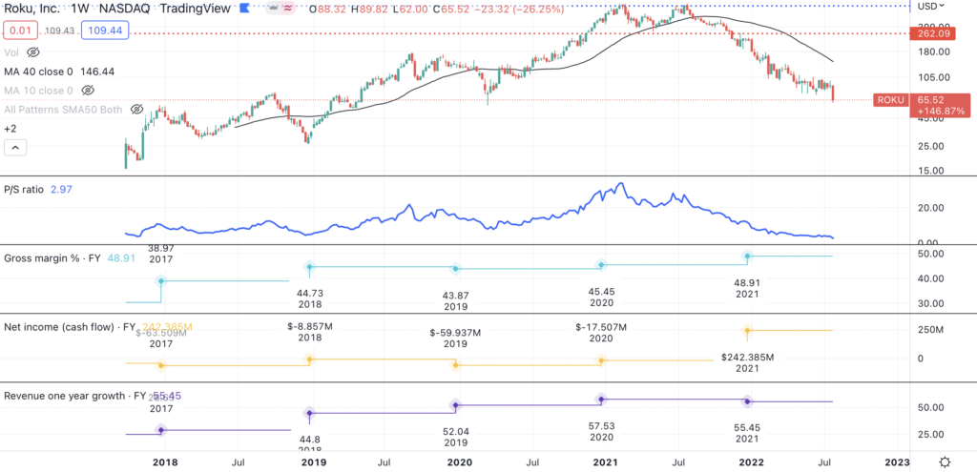Click the 2020 label on time axis
The height and width of the screenshot is (472, 977).
coord(459,462)
